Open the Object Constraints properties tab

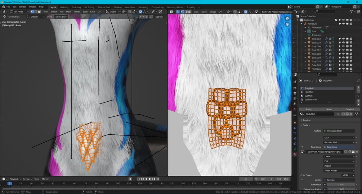pyautogui.click(x=295, y=144)
